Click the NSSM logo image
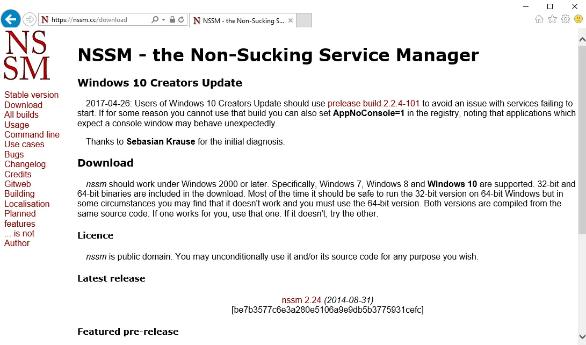 (26, 55)
